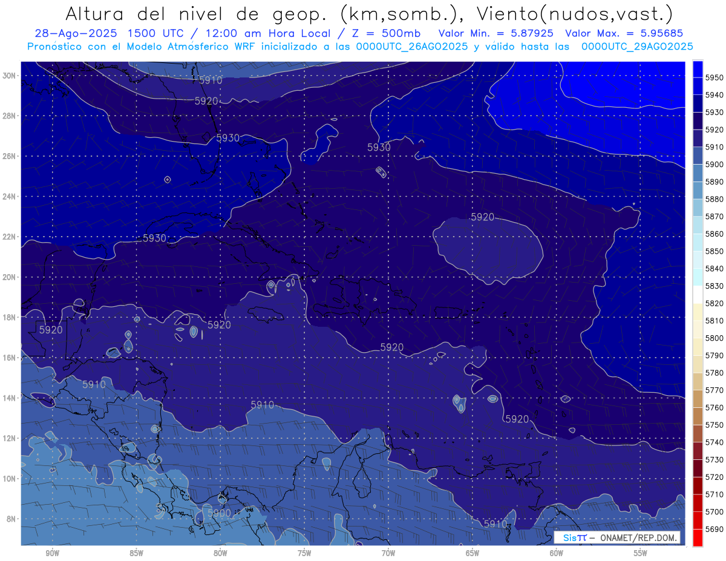The image size is (726, 561).
Task: Click the color bar legend value 5850
Action: (714, 251)
